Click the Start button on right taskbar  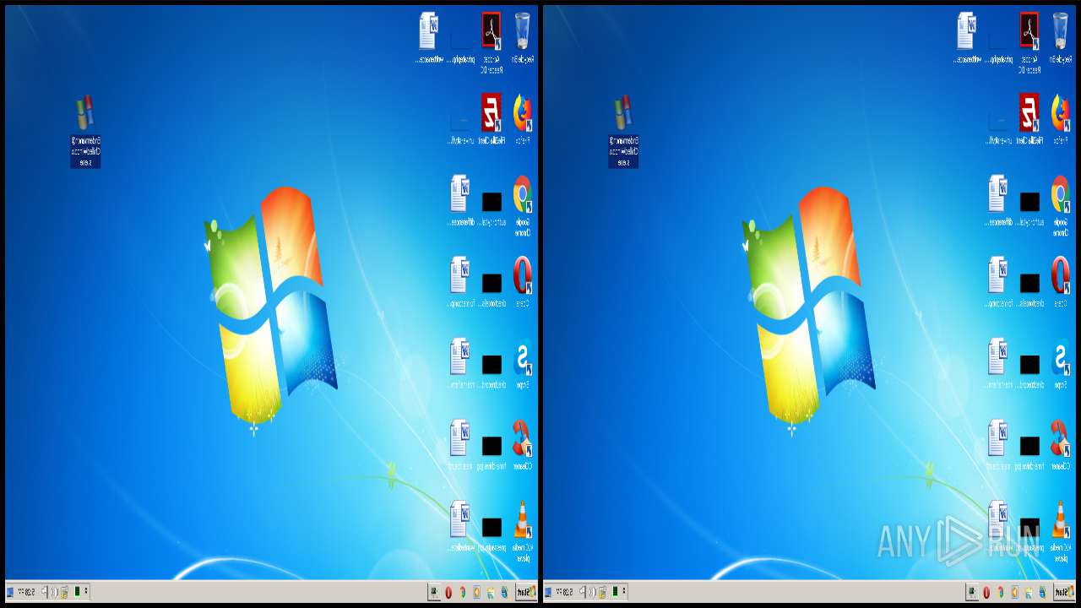pyautogui.click(x=1064, y=593)
